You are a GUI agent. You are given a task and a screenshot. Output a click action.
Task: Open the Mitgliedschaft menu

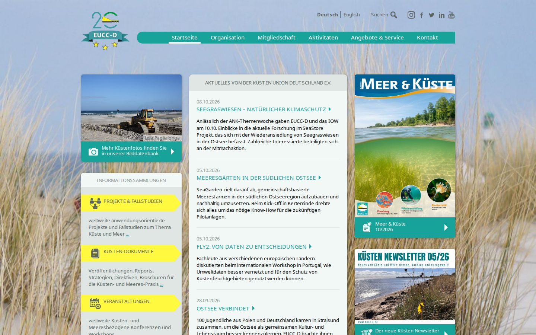(277, 38)
